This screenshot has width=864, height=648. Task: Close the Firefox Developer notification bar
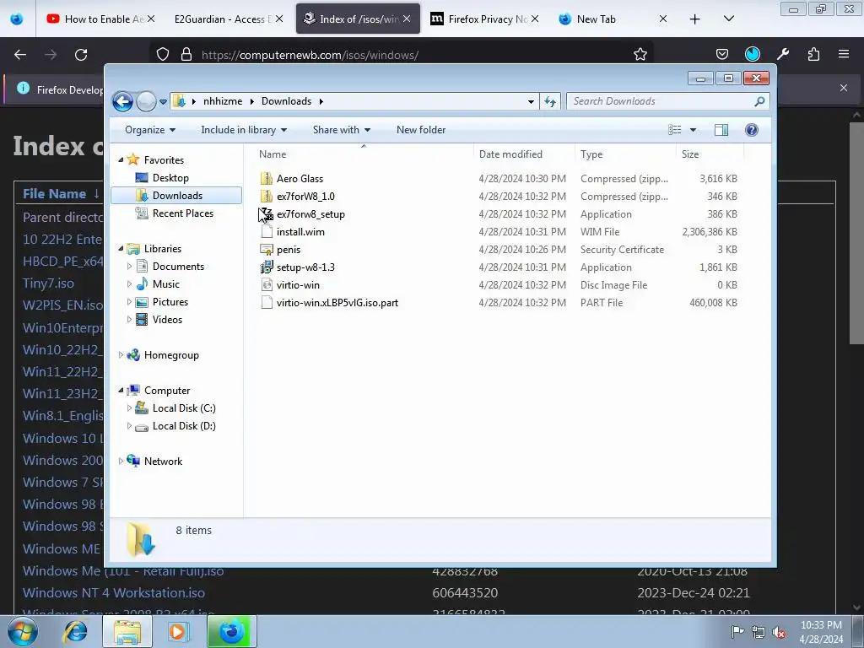point(844,88)
